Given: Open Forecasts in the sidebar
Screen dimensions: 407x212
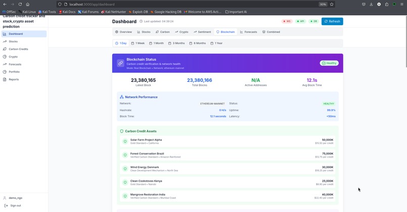Looking at the screenshot, I should tap(24, 64).
